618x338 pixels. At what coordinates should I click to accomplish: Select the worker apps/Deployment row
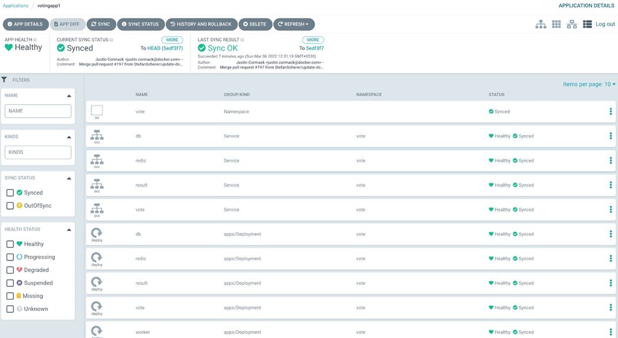point(351,332)
